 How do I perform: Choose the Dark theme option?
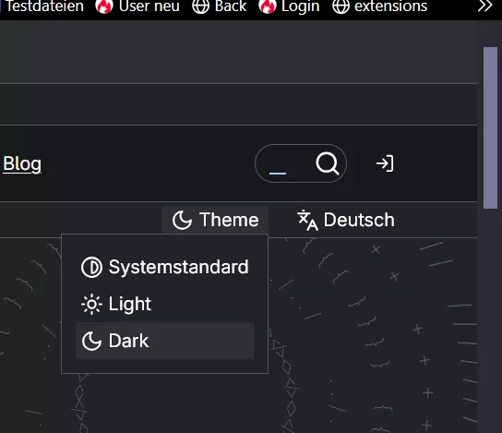pos(165,341)
